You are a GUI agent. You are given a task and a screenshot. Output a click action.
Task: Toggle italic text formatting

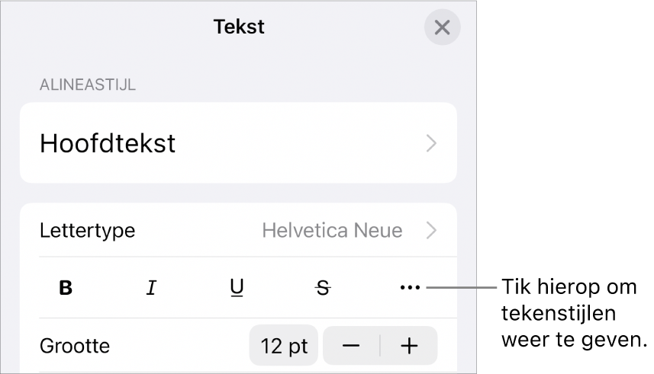tap(151, 288)
